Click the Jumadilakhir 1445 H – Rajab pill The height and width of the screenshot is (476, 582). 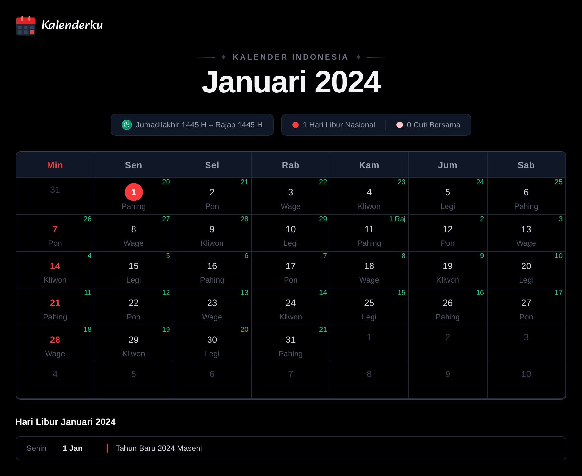click(192, 125)
